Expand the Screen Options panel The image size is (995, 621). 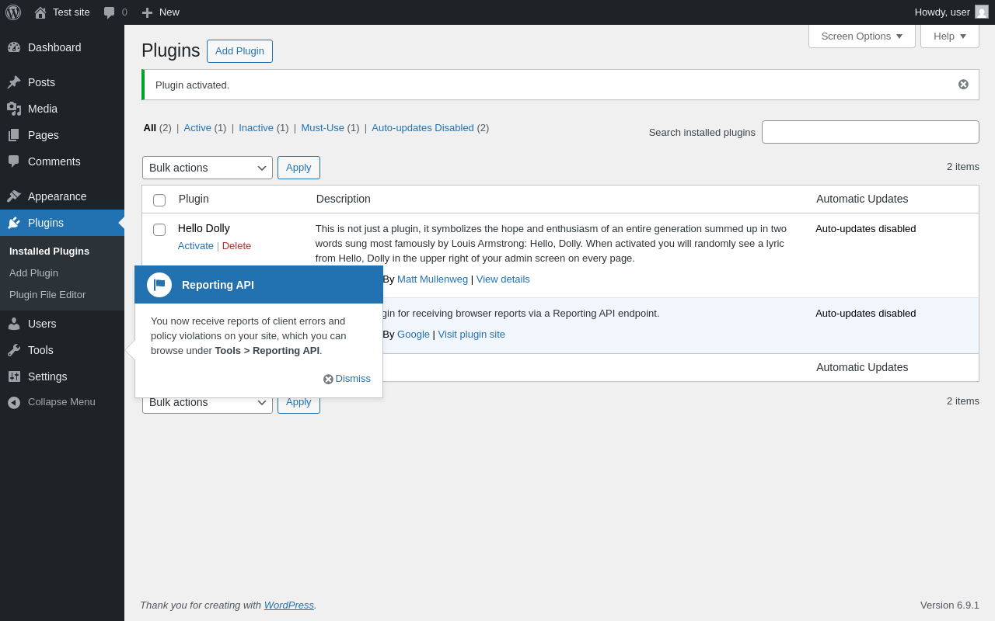tap(861, 36)
